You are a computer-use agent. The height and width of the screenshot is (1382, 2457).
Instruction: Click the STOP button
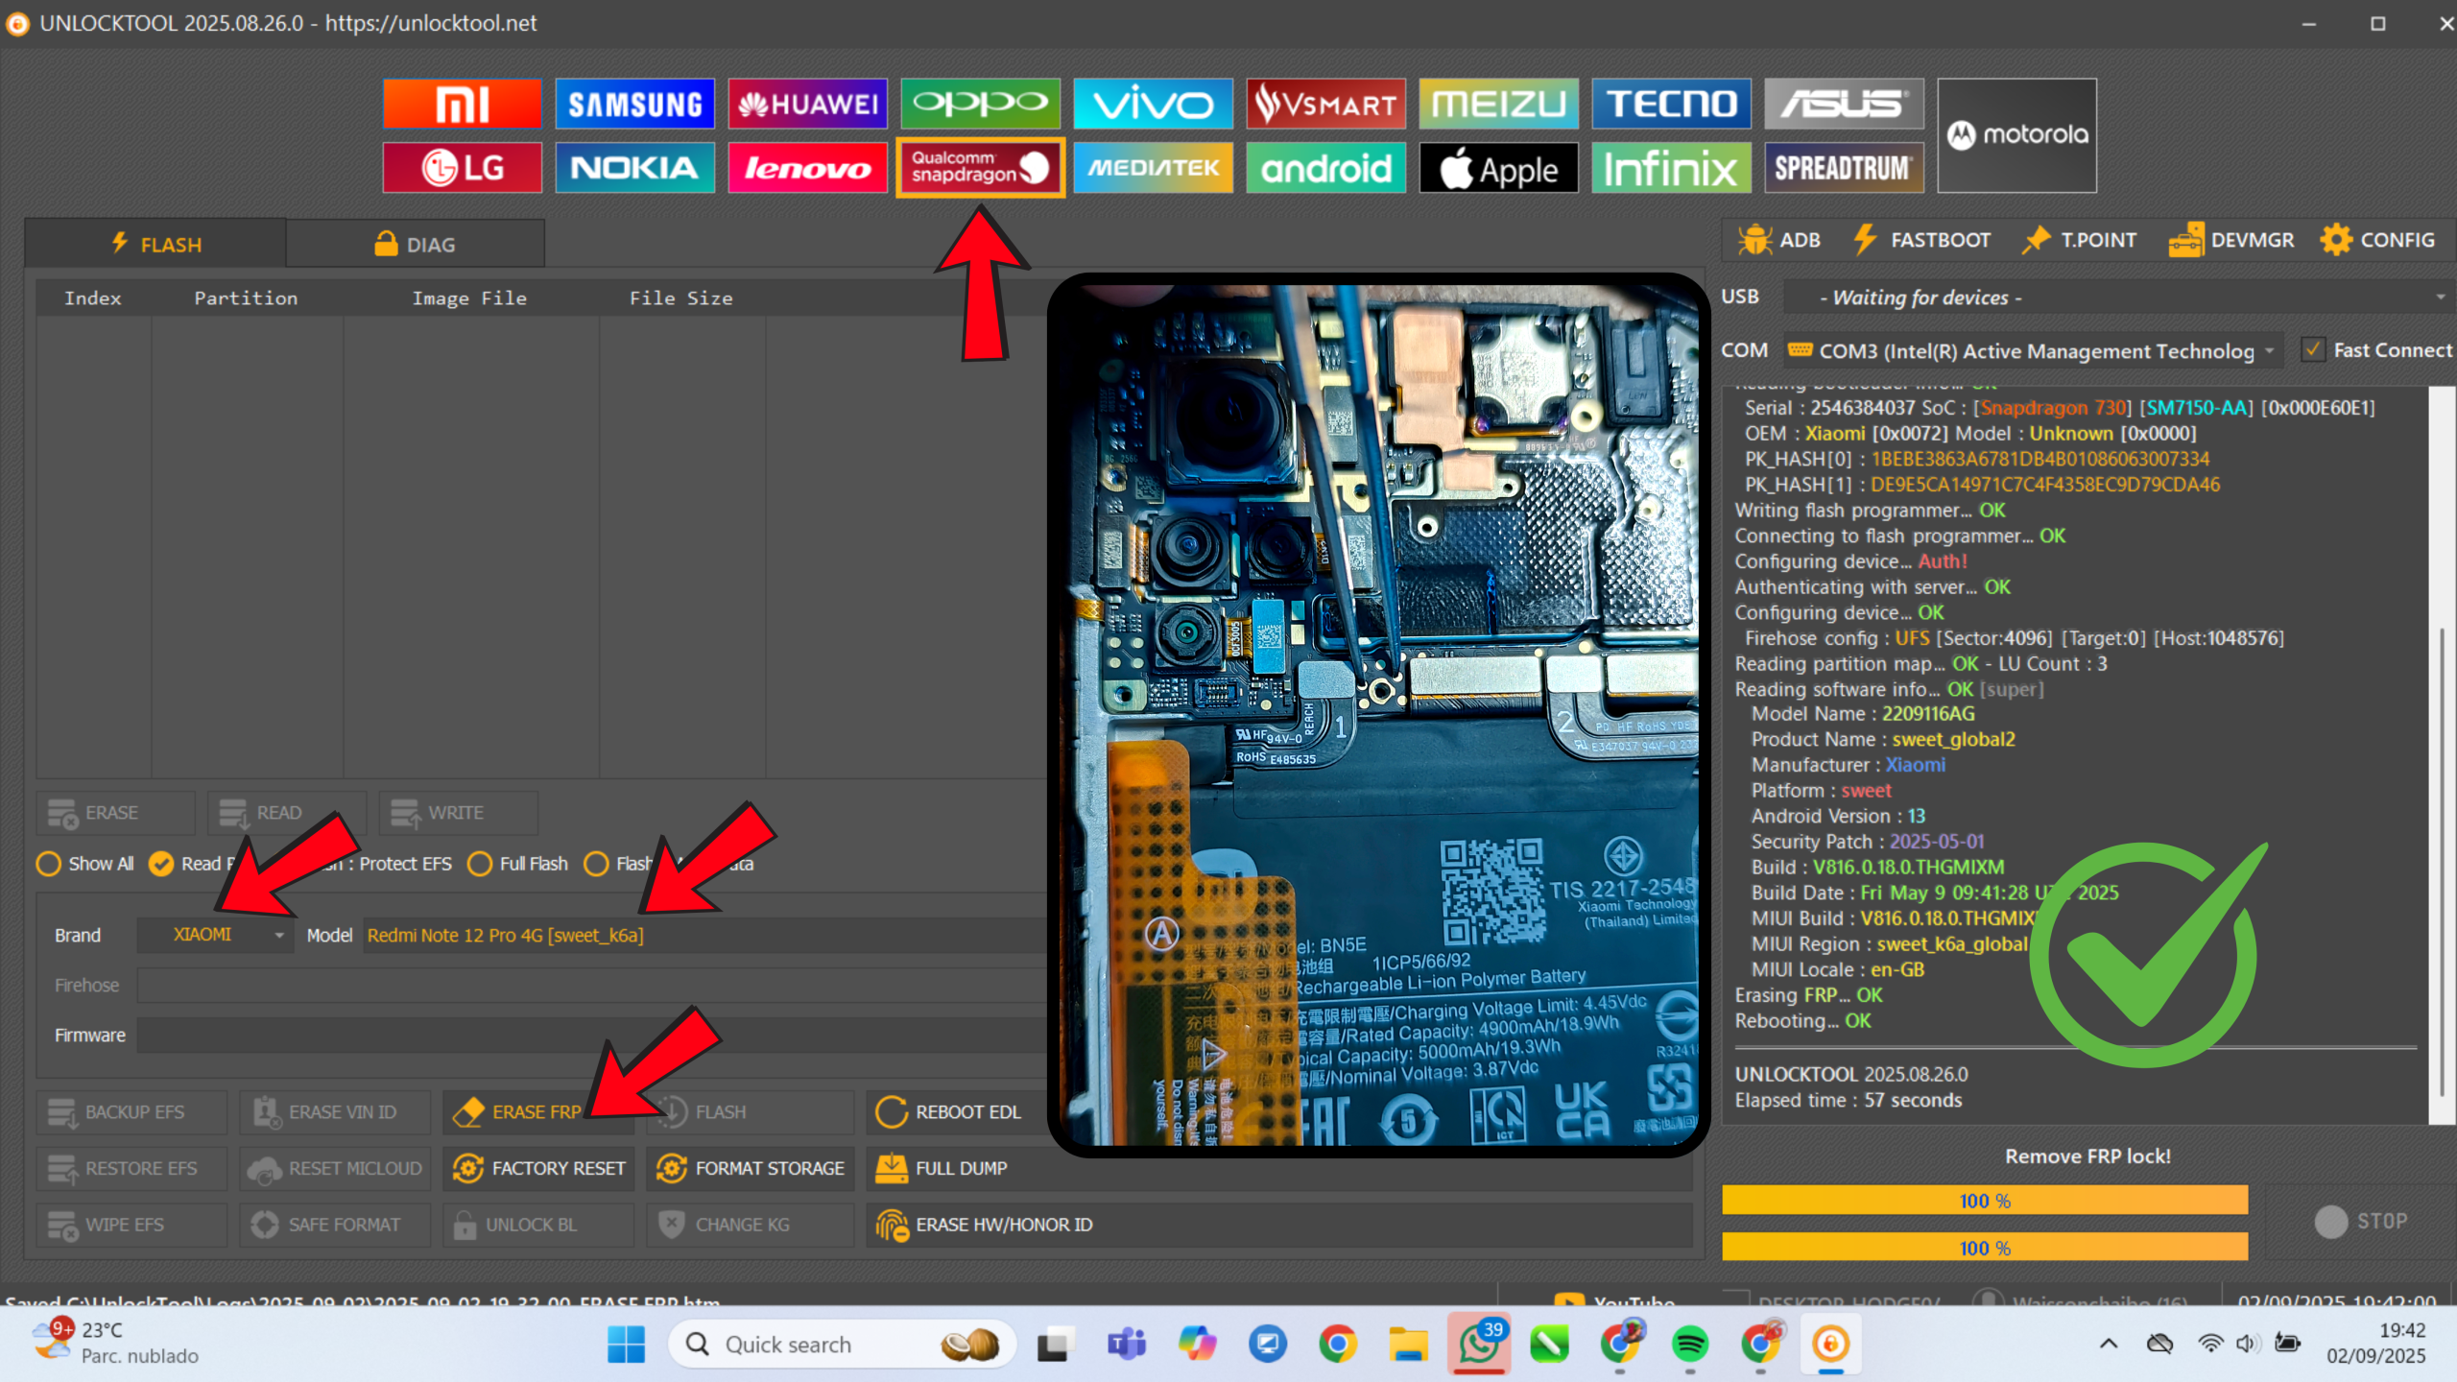pyautogui.click(x=2360, y=1222)
